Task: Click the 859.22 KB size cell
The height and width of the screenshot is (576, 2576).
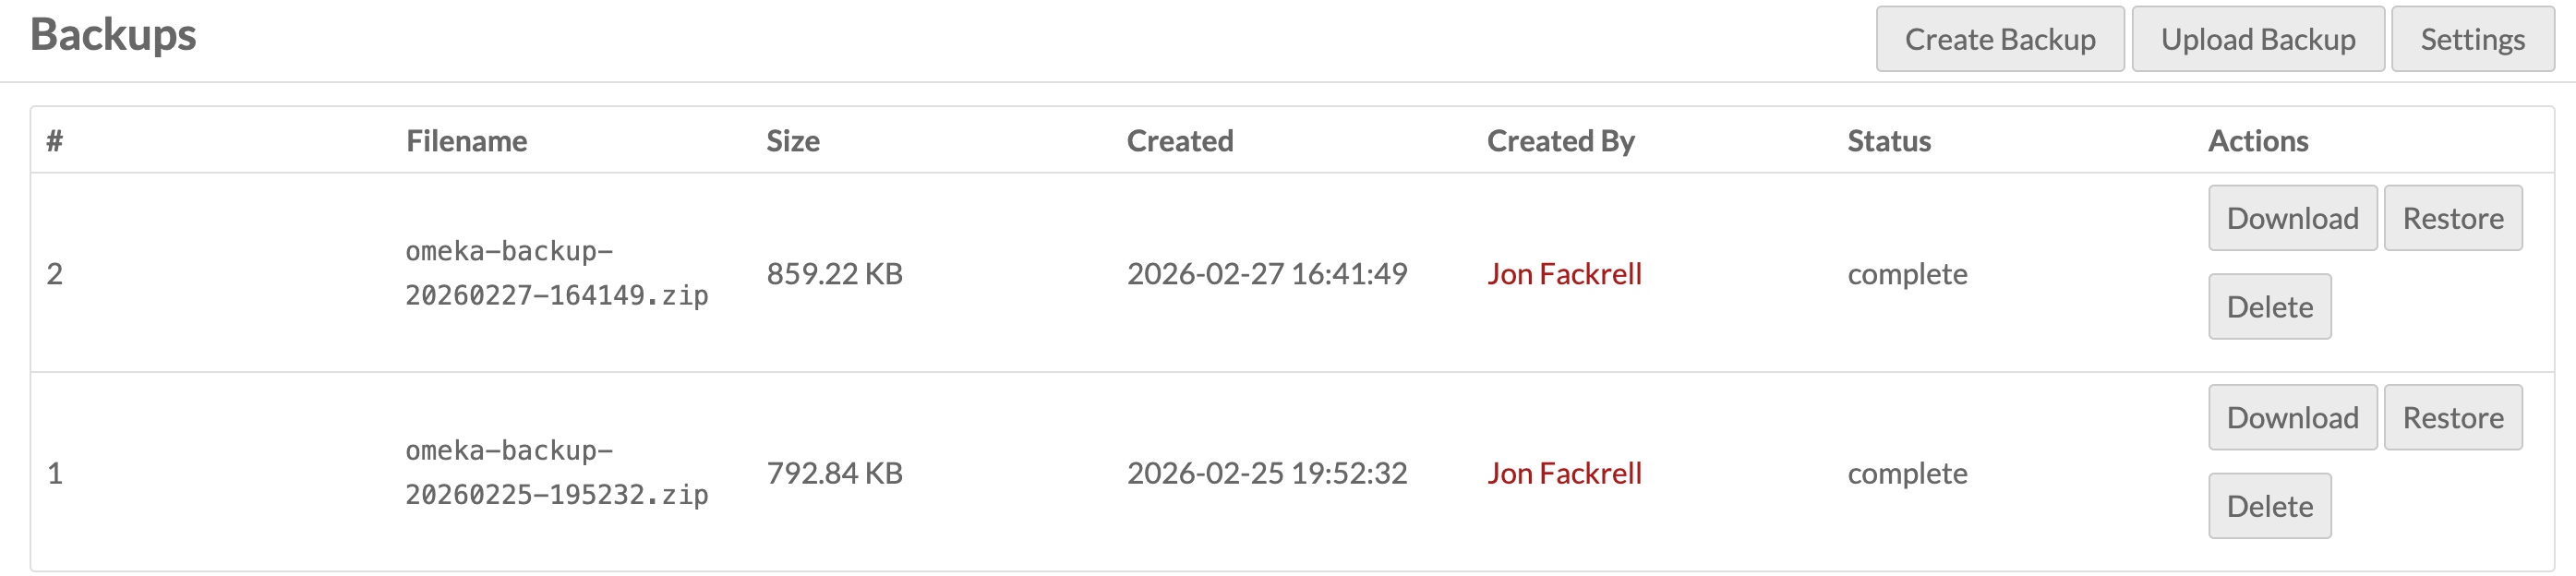Action: (x=834, y=274)
